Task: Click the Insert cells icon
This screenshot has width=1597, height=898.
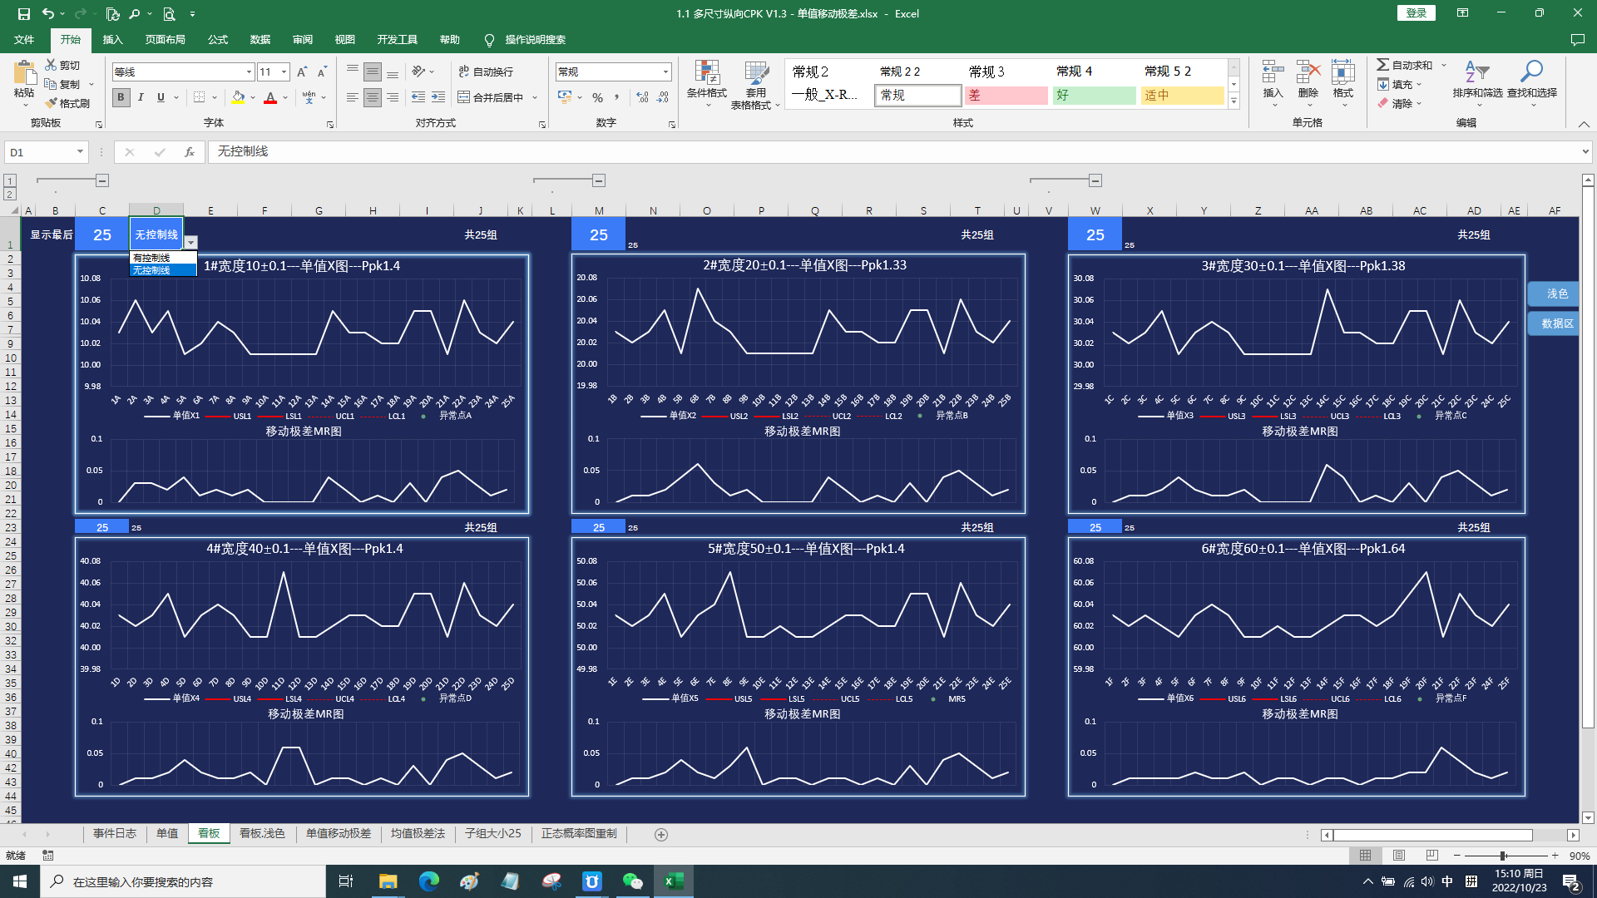Action: 1273,72
